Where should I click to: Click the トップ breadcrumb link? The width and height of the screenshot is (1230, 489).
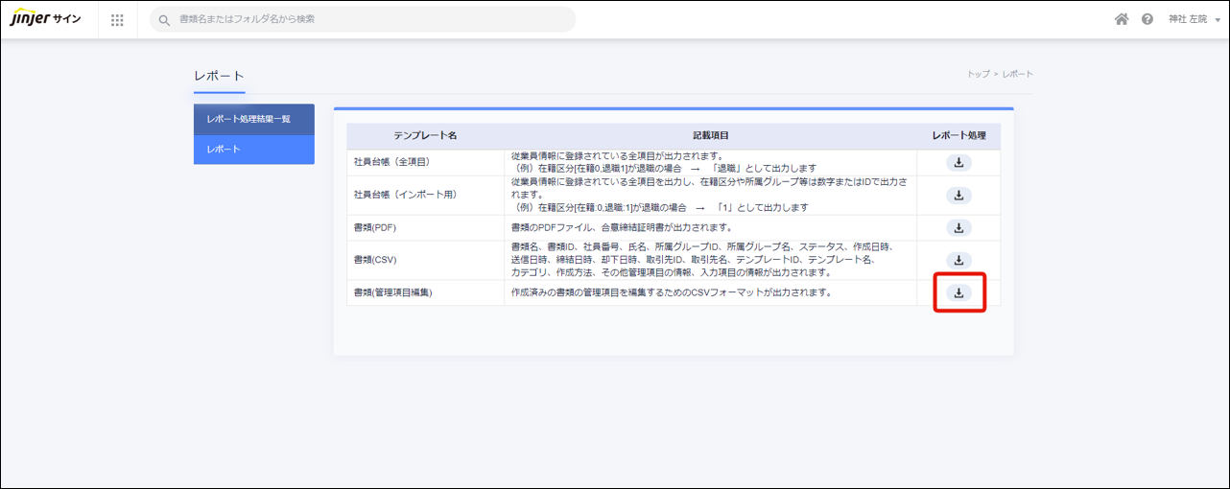(x=977, y=74)
